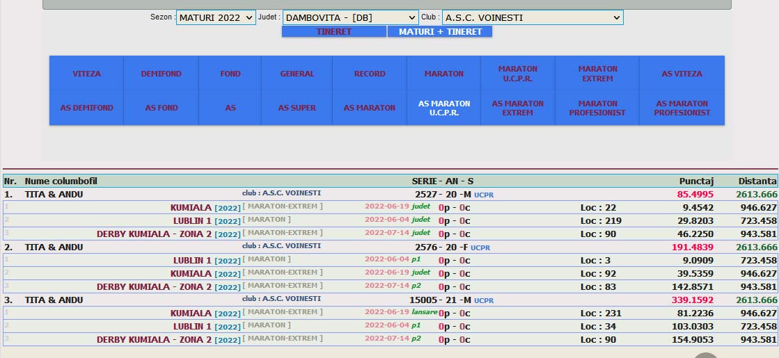Open the DEMIFOND ranking

pos(160,74)
